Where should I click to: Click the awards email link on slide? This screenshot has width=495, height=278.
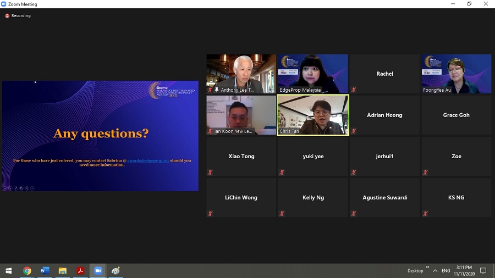click(148, 160)
